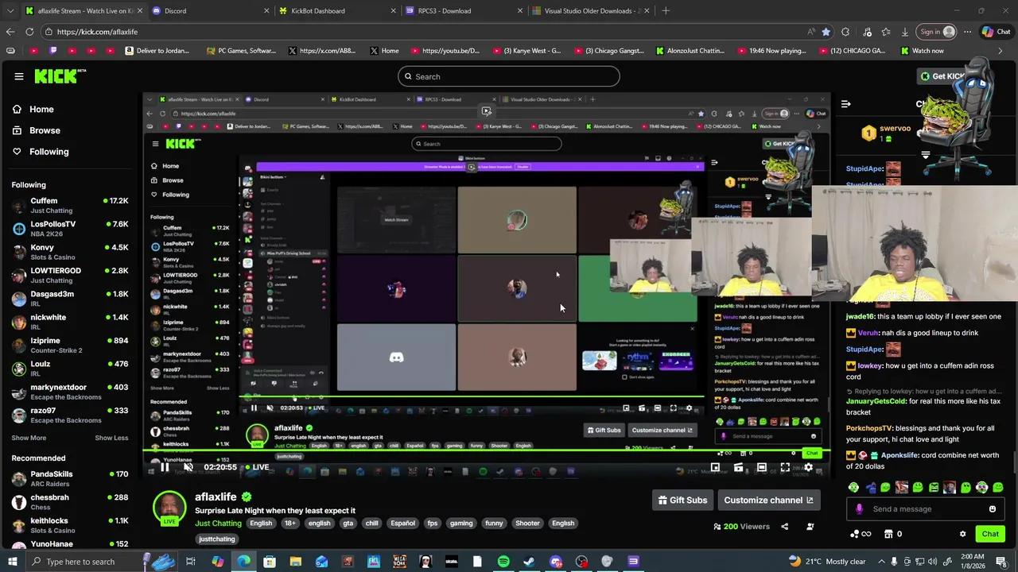Enter fullscreen in main stream player
Screen dimensions: 1018x572
[785, 467]
